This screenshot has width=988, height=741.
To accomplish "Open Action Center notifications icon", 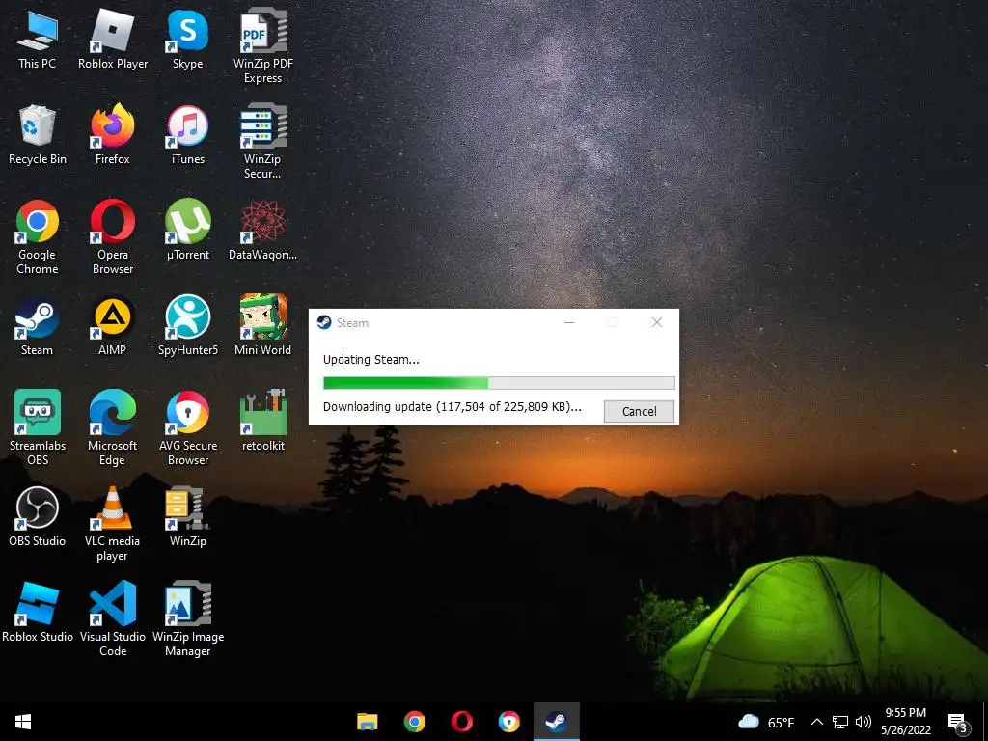I will (x=958, y=724).
